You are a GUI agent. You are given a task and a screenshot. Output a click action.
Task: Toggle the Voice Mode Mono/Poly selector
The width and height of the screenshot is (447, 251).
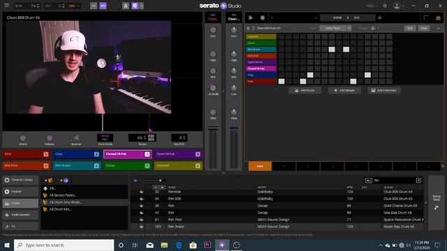tap(105, 138)
